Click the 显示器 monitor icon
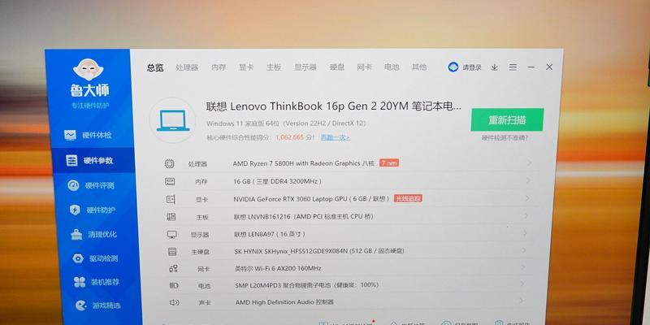Screen dimensions: 650x325 [x=172, y=235]
